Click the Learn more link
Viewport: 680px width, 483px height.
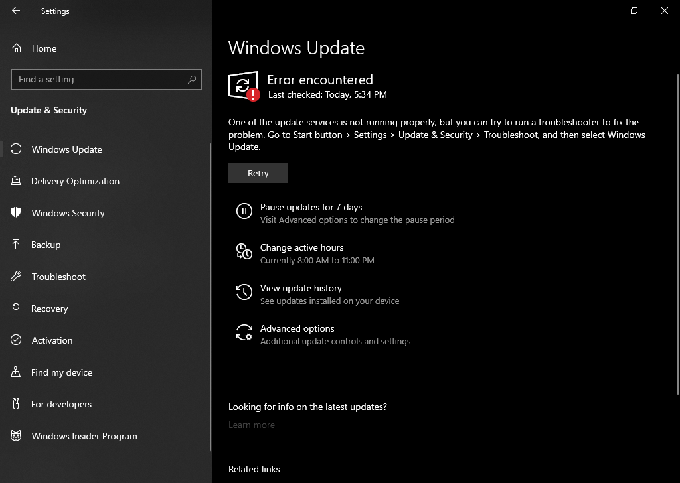click(252, 425)
